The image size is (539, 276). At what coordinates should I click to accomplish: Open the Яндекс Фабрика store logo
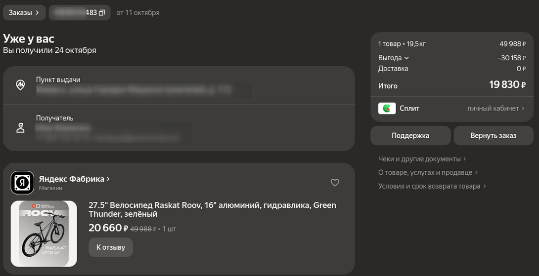click(x=22, y=183)
